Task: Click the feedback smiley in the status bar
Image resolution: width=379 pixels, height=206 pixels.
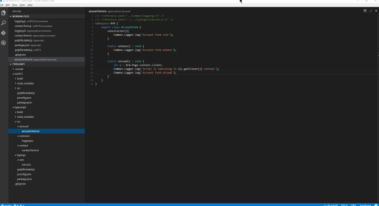Action: [x=376, y=205]
